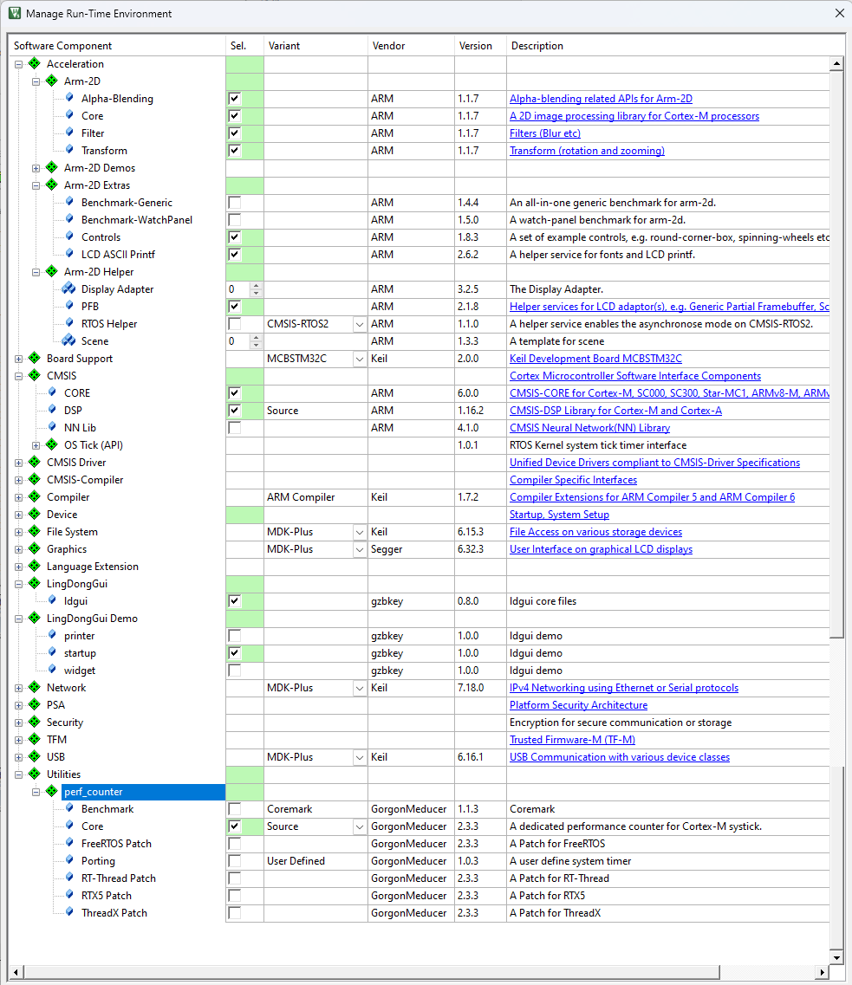Open the Board Support MCBSTM32C variant dropdown
The image size is (852, 985).
[360, 359]
